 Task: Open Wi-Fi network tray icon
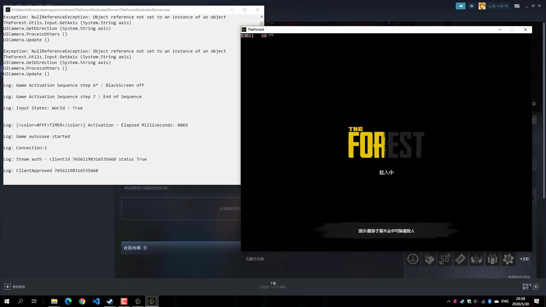483,301
